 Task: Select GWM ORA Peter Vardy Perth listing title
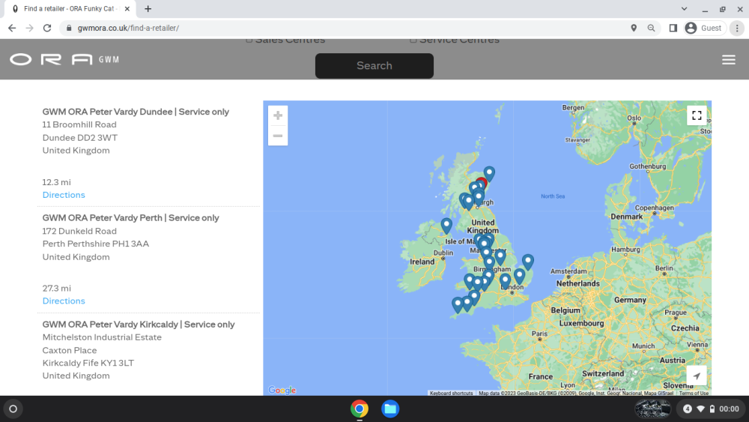tap(130, 217)
